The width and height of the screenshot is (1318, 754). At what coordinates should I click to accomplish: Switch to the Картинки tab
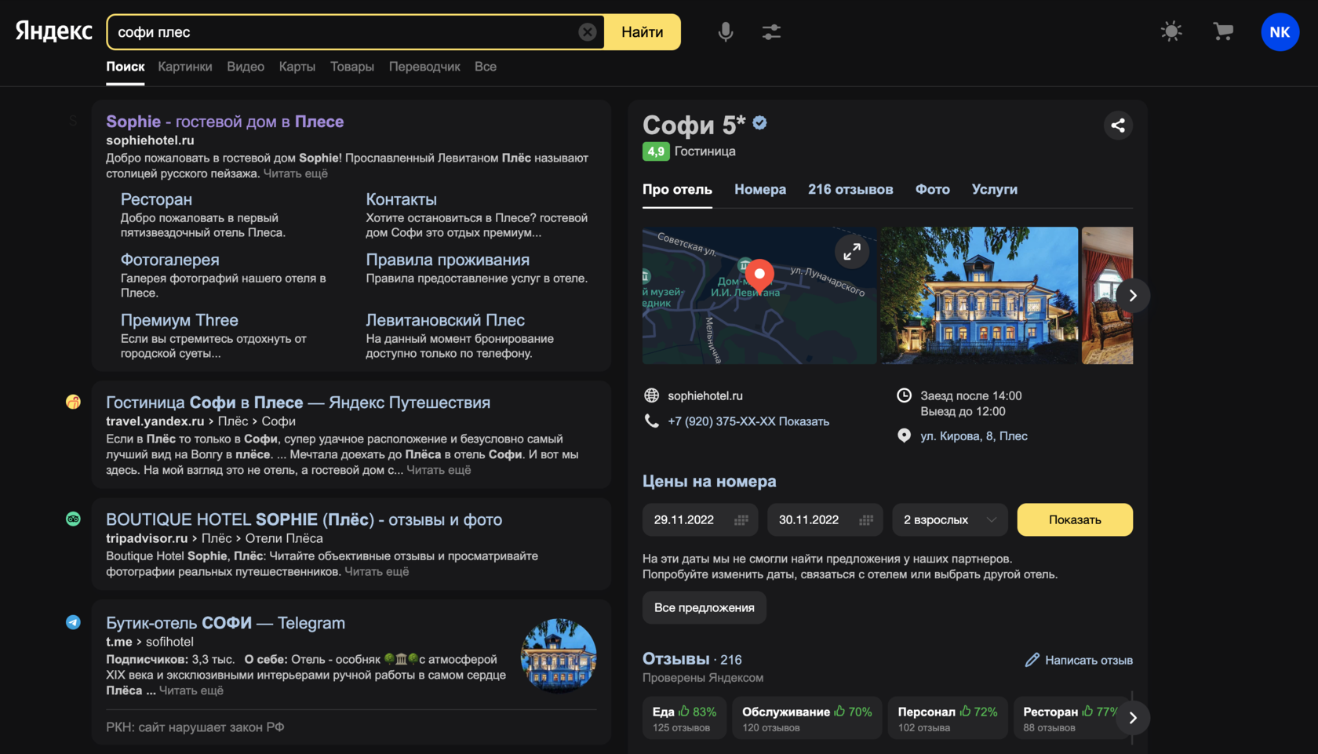pyautogui.click(x=185, y=67)
